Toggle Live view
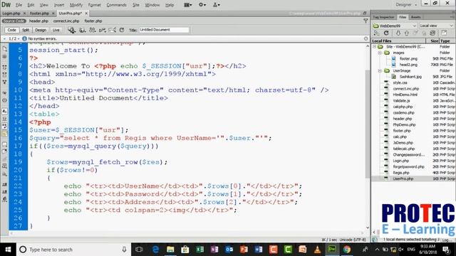456x256 pixels. click(56, 30)
